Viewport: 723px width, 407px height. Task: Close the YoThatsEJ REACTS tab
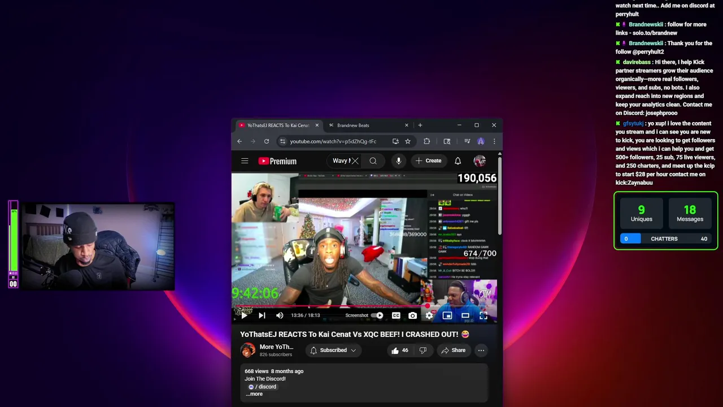pyautogui.click(x=317, y=125)
